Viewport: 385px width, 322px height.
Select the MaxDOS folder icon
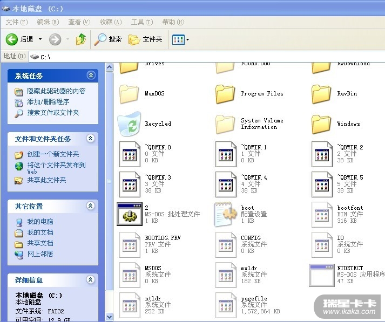click(x=129, y=94)
